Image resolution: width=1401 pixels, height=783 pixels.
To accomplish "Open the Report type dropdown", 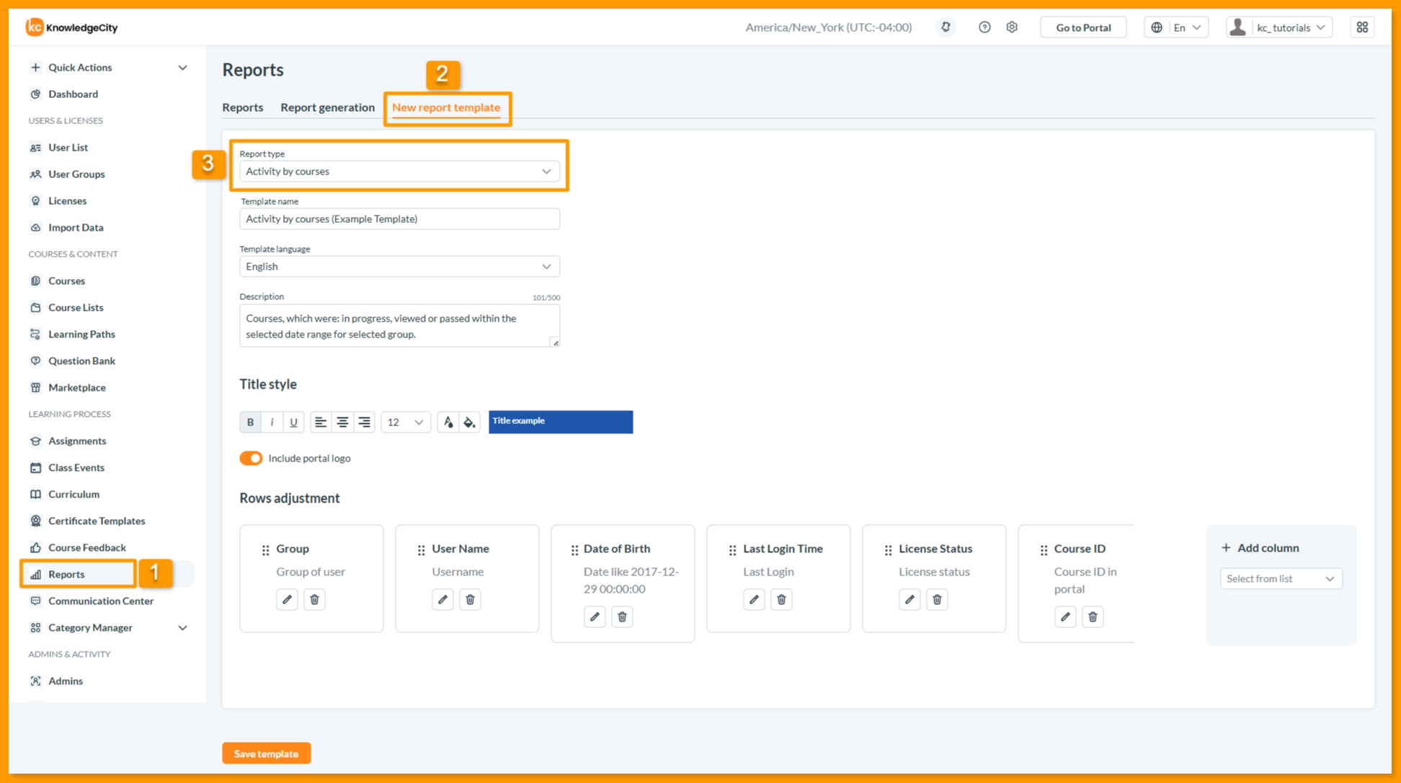I will coord(399,172).
